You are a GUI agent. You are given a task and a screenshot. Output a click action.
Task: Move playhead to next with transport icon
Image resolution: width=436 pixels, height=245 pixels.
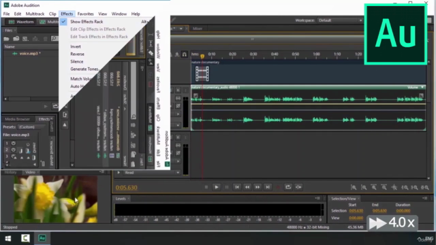(268, 187)
